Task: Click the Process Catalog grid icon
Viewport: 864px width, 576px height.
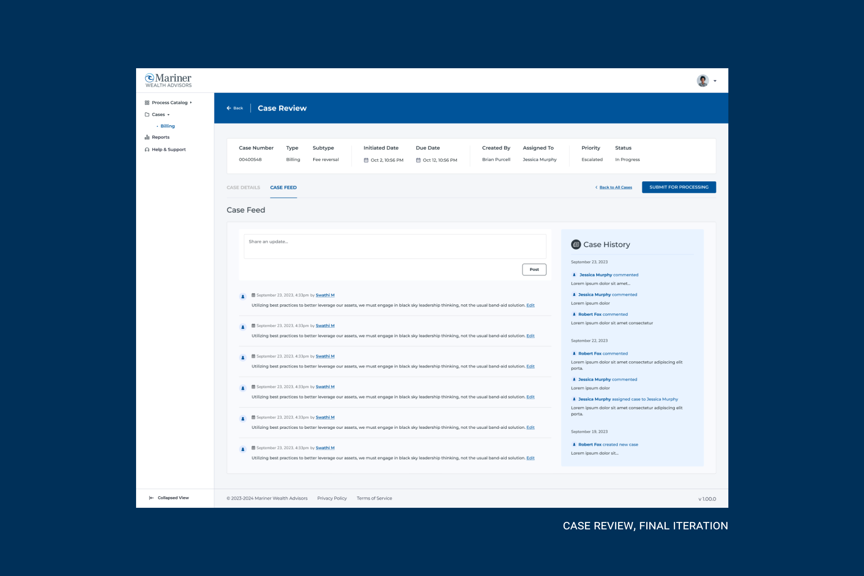Action: click(147, 103)
